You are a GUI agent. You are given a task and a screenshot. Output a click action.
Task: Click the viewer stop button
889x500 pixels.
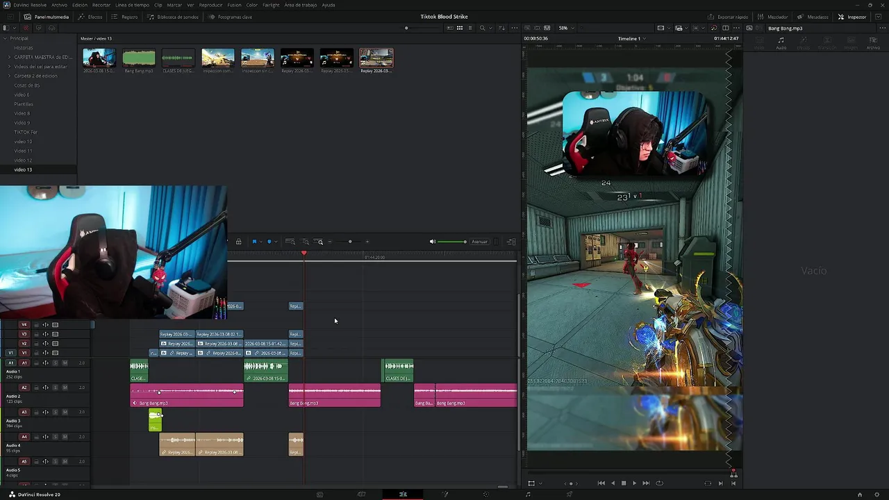[623, 483]
